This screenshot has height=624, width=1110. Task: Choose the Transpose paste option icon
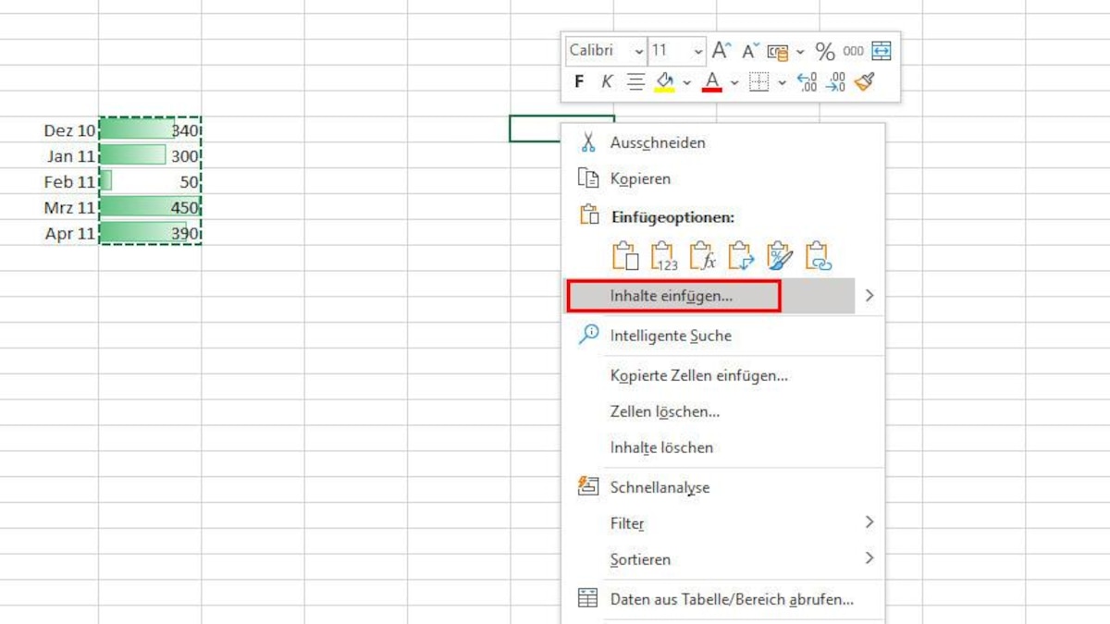pyautogui.click(x=742, y=256)
